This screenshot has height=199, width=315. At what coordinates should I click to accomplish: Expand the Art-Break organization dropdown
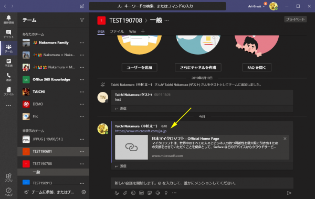[256, 6]
